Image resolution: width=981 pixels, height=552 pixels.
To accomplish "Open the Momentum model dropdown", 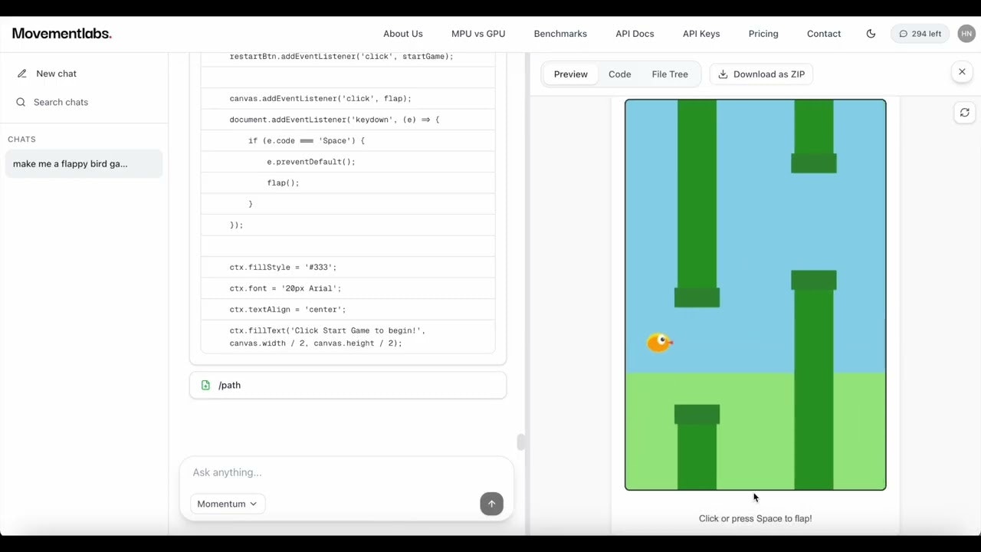I will (227, 504).
